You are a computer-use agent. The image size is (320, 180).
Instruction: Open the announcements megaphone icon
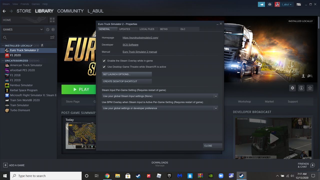[x=261, y=4]
